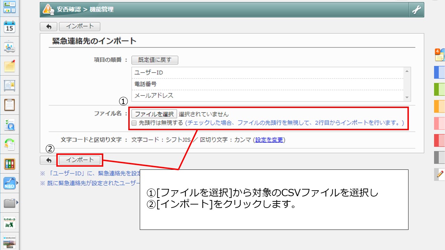445x250 pixels.
Task: Open the schedule calendar icon showing 15
Action: pyautogui.click(x=9, y=27)
